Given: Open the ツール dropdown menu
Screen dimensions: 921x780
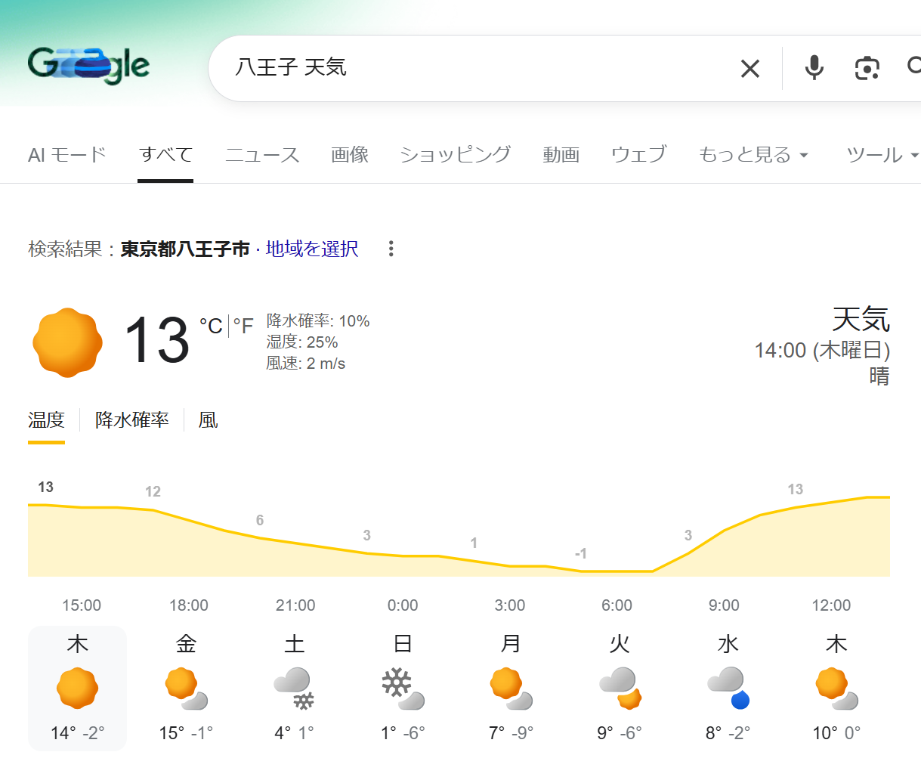Looking at the screenshot, I should 882,155.
